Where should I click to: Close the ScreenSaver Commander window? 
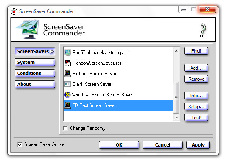click(x=207, y=9)
